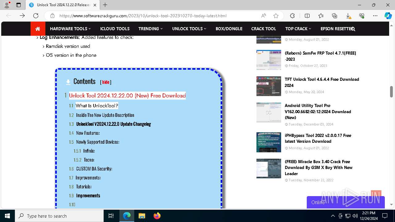
Task: Open CRACK TOOL menu item
Action: 264,29
